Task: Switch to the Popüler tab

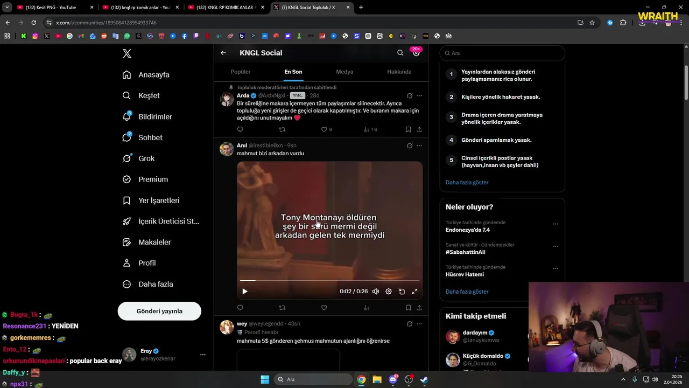Action: 241,72
